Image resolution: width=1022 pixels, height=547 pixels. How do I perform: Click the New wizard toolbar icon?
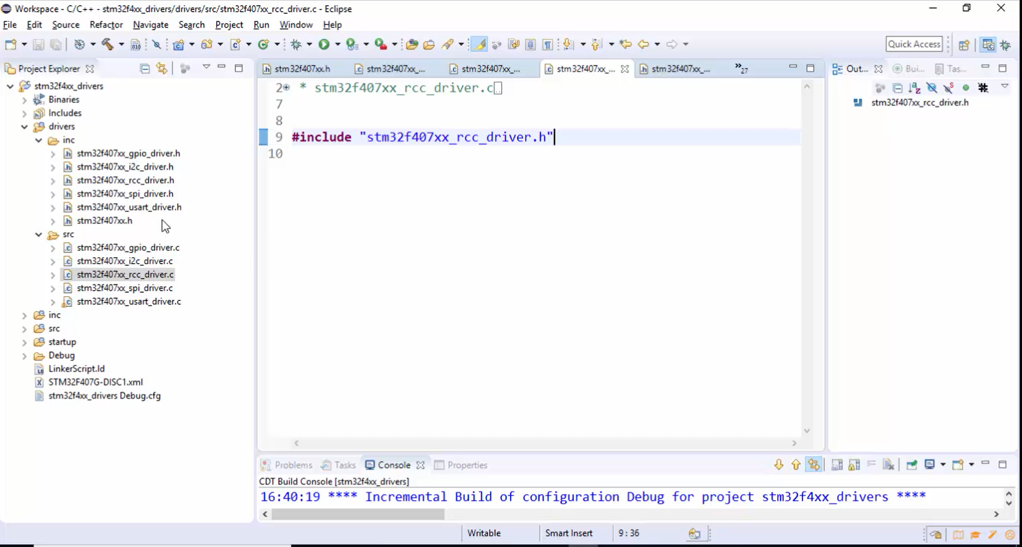[11, 44]
